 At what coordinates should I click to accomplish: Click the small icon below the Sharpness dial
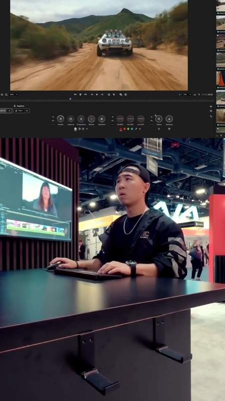169,129
